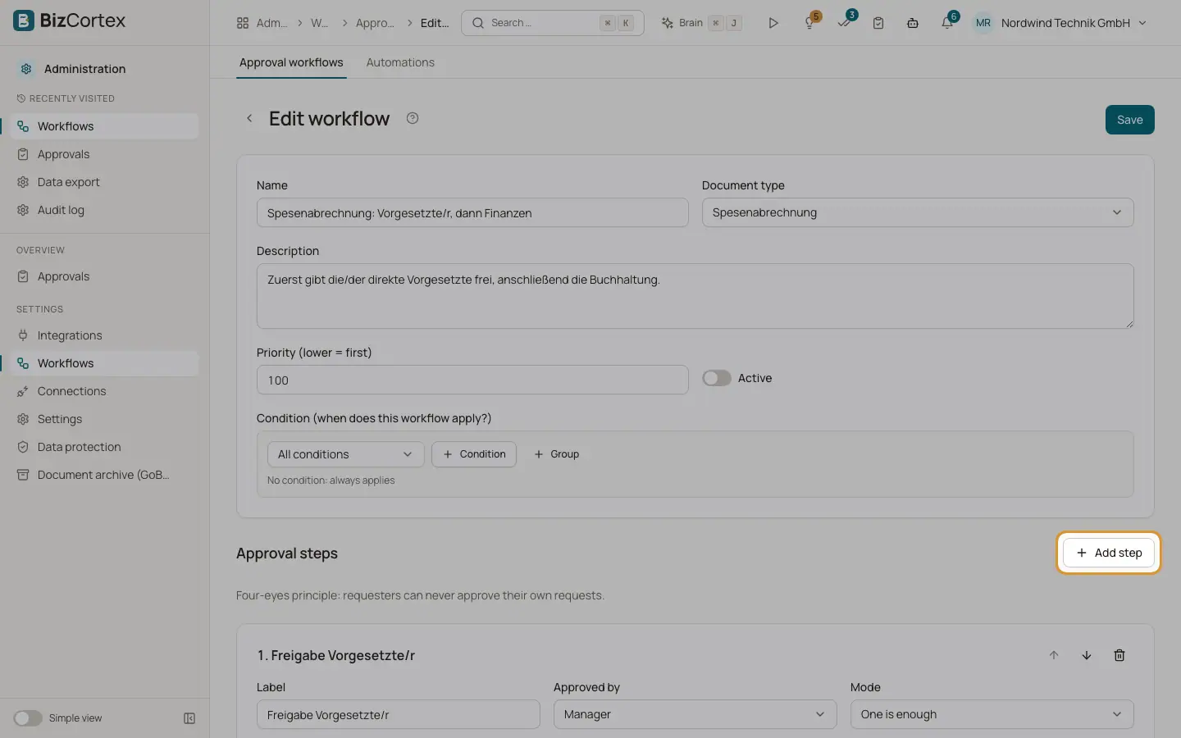Click the Description text area
1181x738 pixels.
pos(695,296)
